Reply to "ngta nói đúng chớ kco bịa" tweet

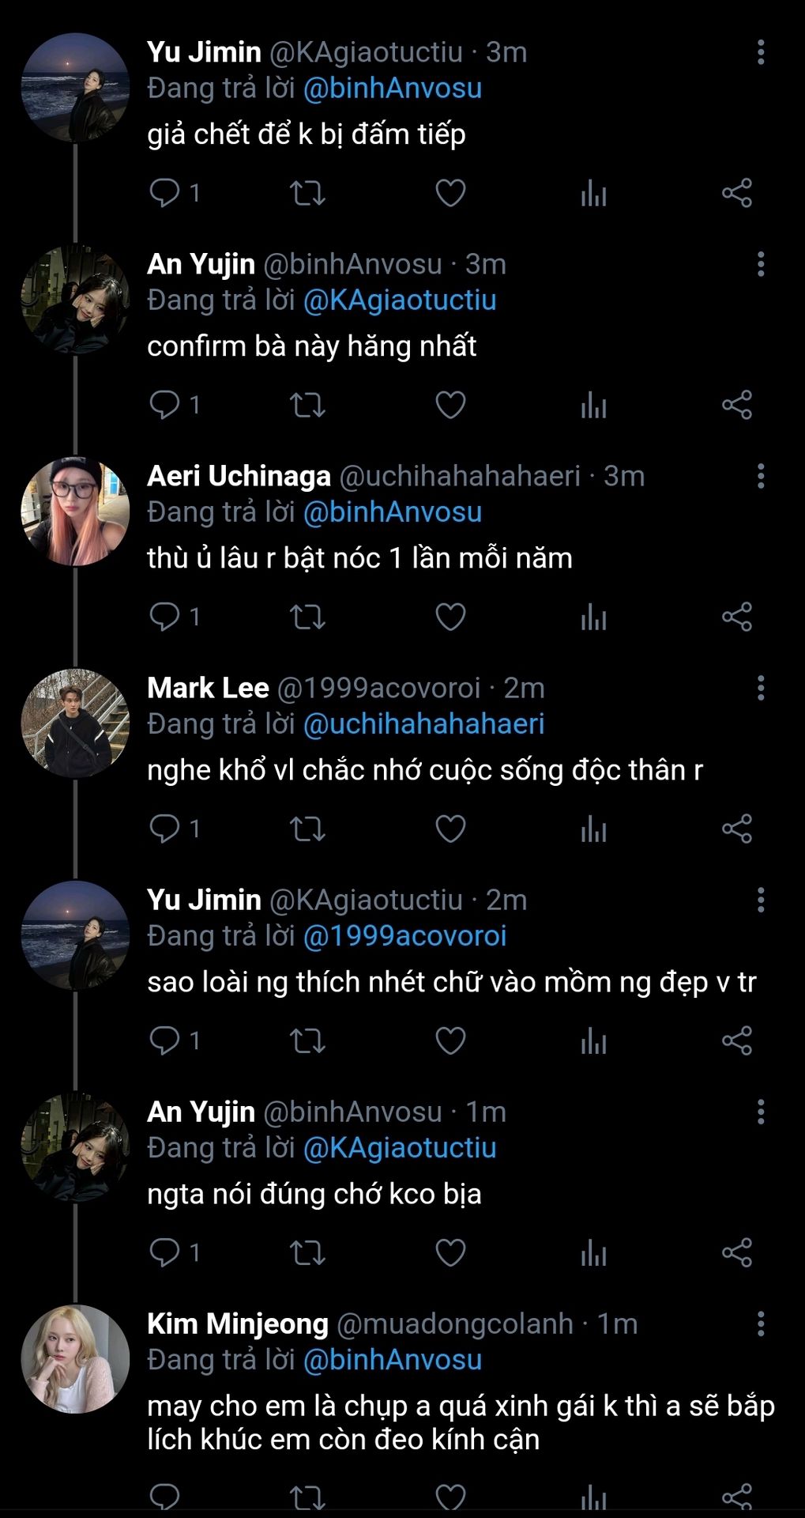pyautogui.click(x=165, y=1252)
